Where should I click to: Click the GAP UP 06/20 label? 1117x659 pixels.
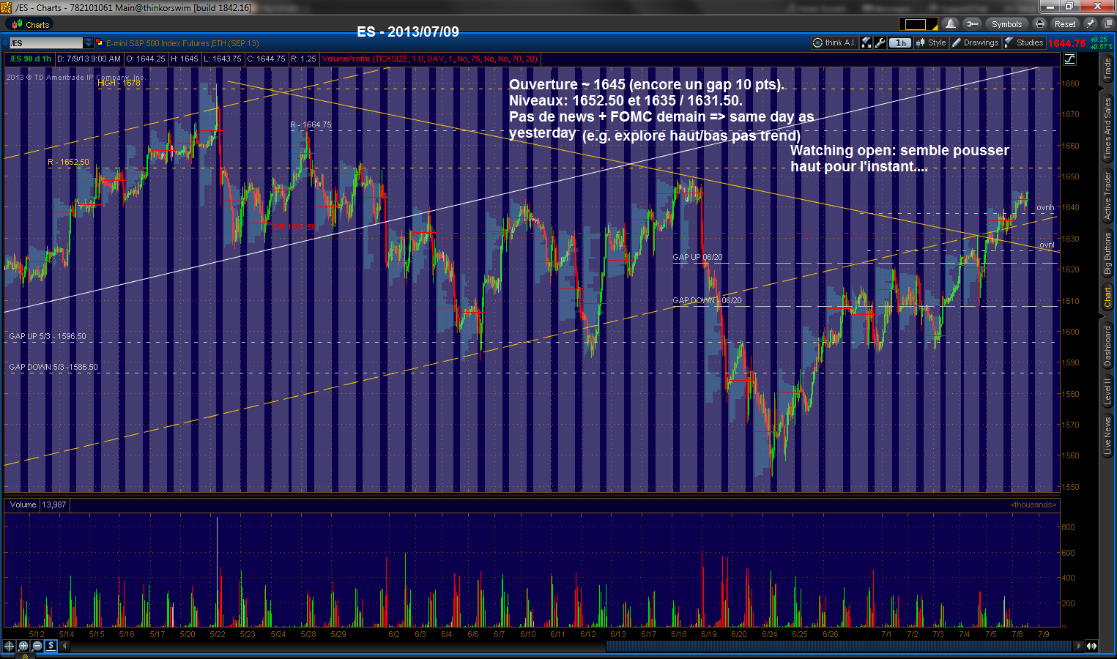697,257
